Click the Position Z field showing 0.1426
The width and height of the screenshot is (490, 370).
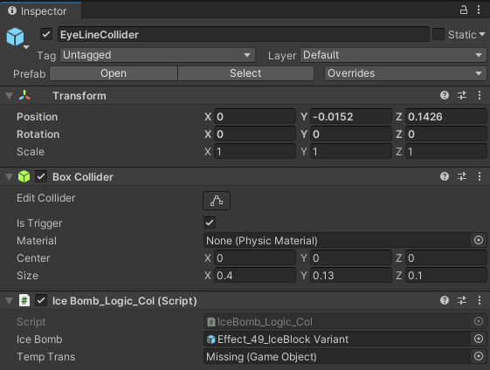(x=446, y=117)
